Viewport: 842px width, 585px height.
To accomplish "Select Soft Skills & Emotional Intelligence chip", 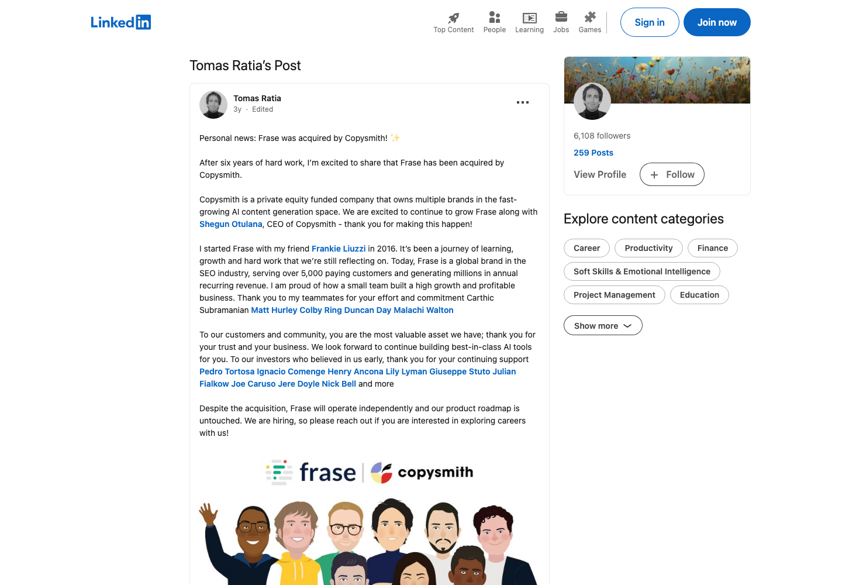I will coord(642,271).
